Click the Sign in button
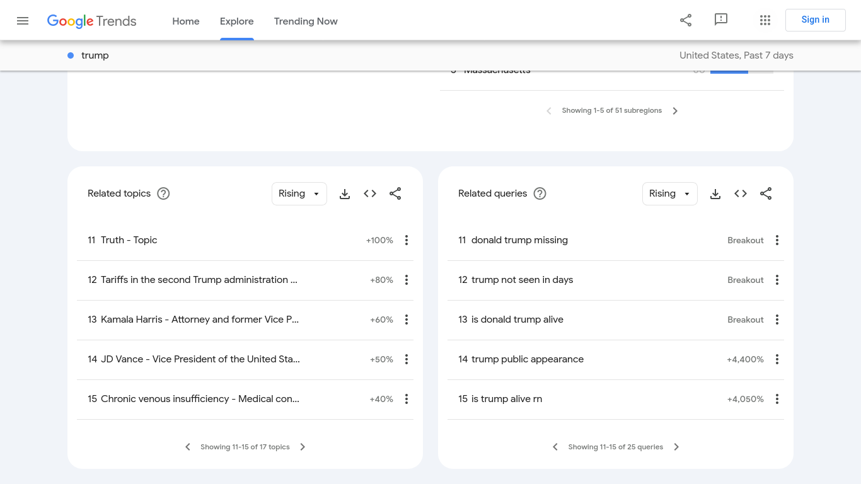Screen dimensions: 861x484 tap(816, 20)
